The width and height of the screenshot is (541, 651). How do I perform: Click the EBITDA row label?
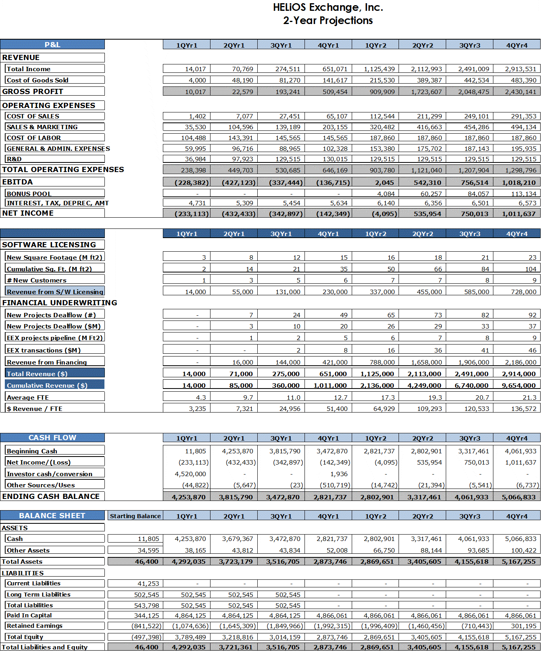(x=18, y=182)
